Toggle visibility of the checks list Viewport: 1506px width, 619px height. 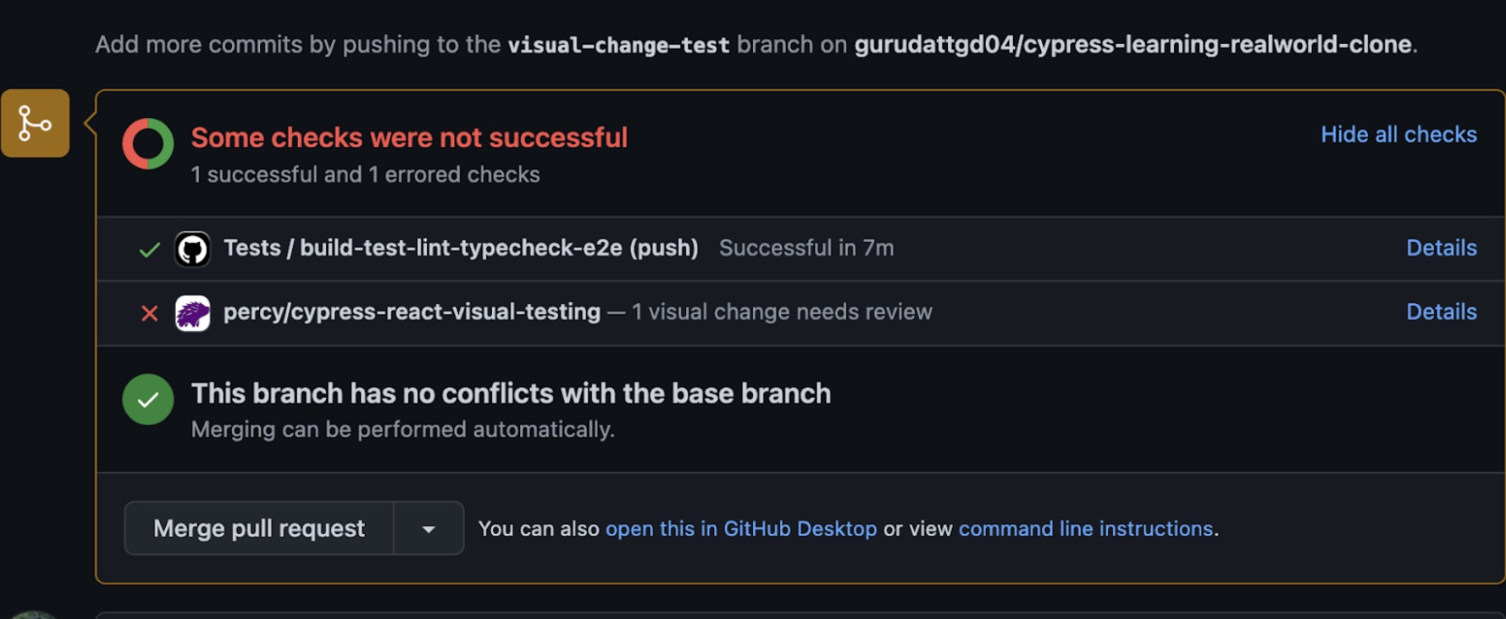tap(1399, 134)
